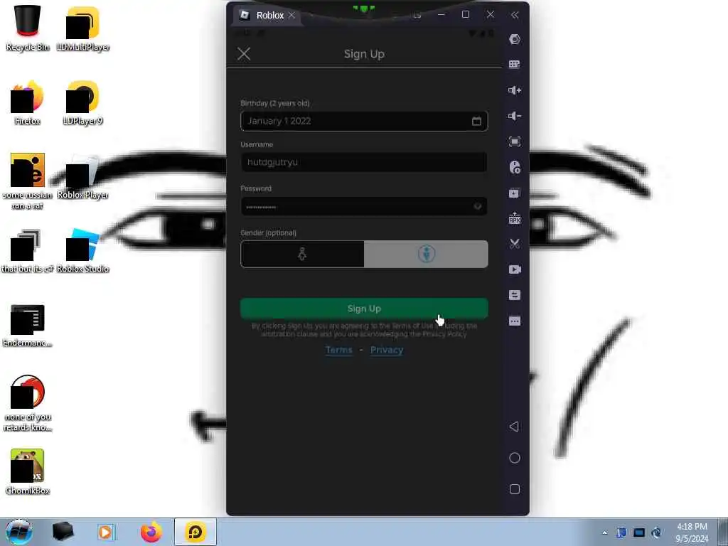Select the Endermanc... desktop icon

[x=28, y=325]
